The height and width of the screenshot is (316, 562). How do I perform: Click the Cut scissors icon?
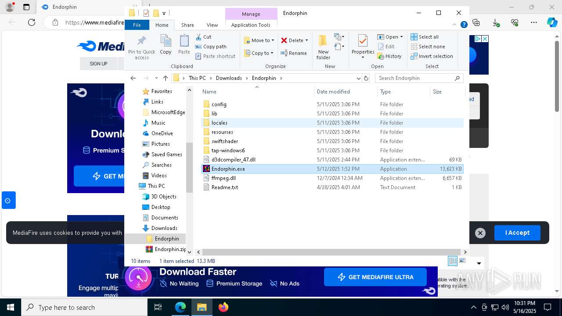[198, 37]
